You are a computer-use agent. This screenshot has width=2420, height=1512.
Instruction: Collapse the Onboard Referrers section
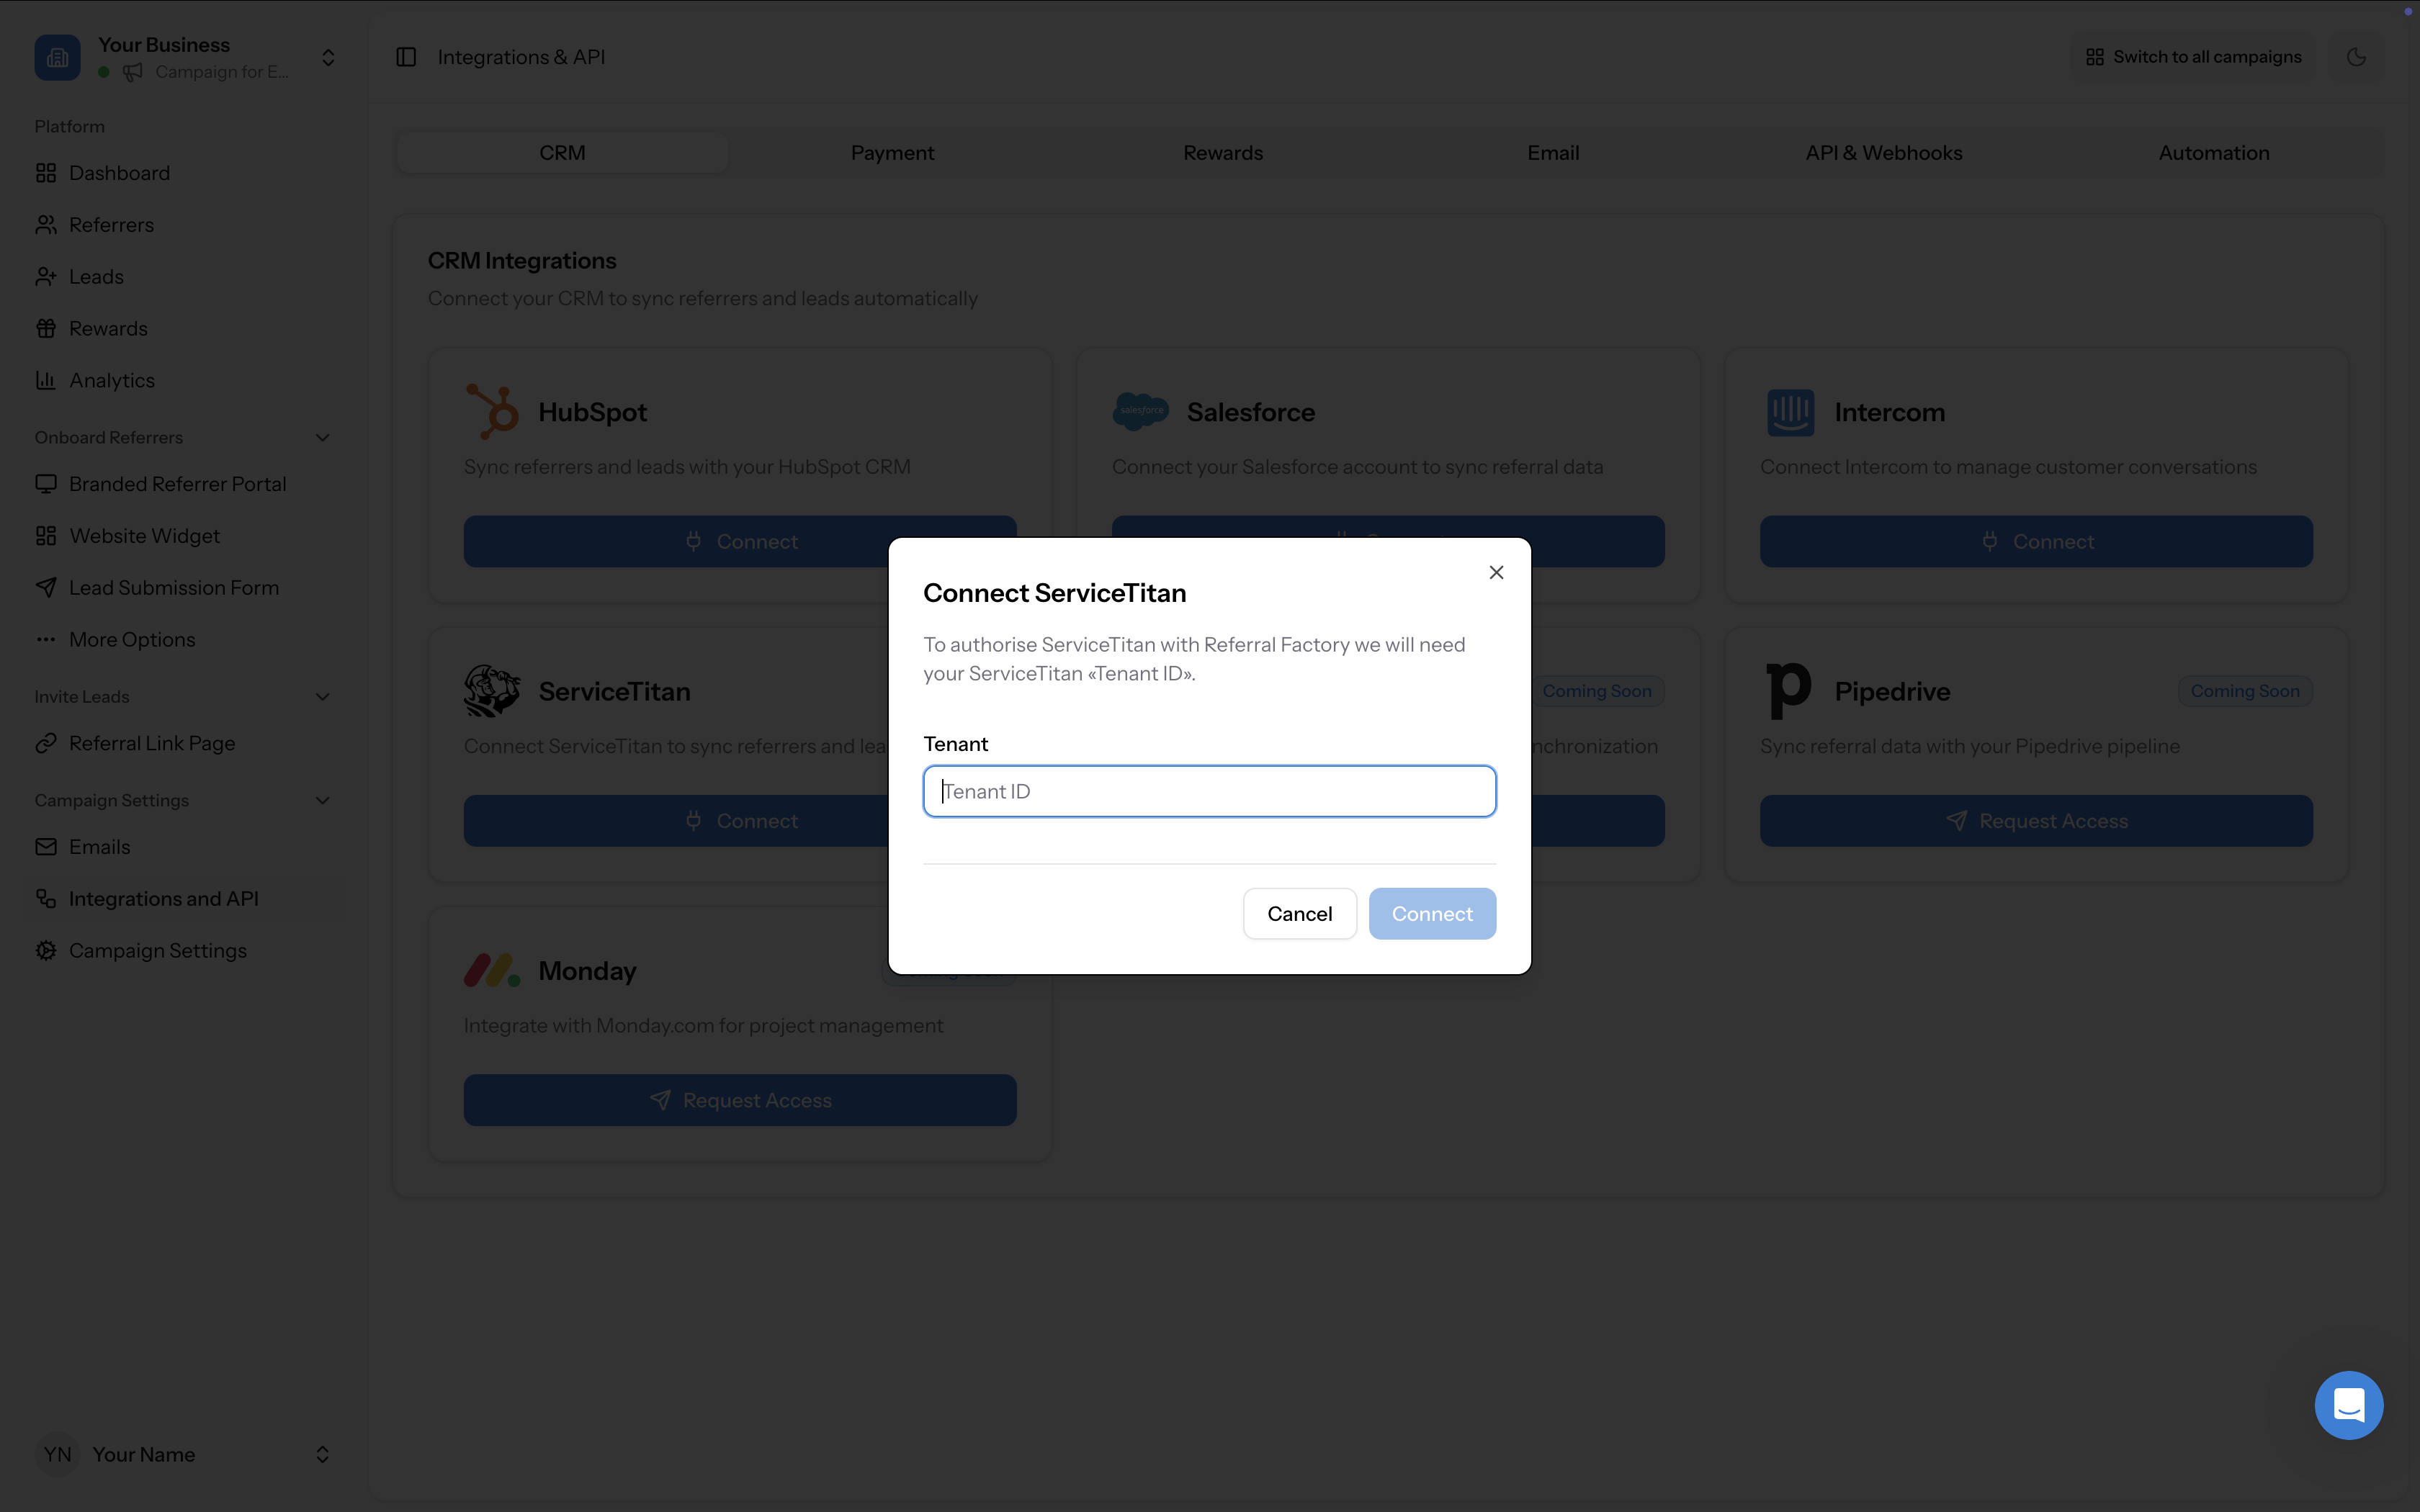click(x=322, y=437)
